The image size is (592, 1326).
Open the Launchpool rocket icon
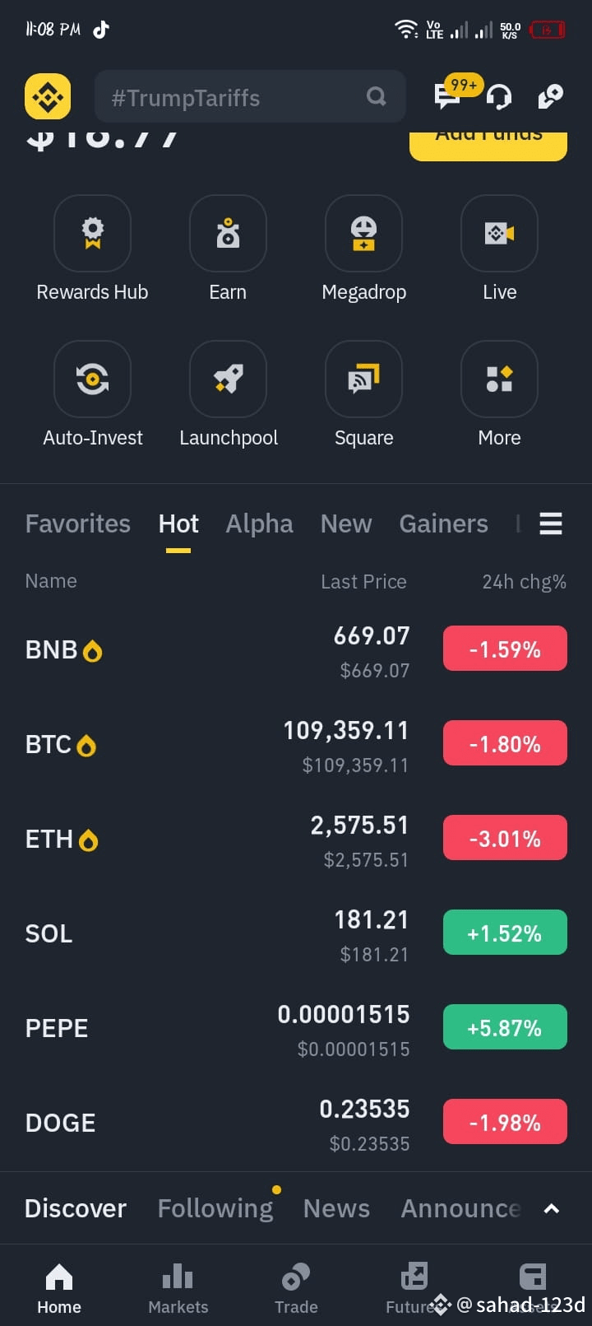pyautogui.click(x=228, y=379)
